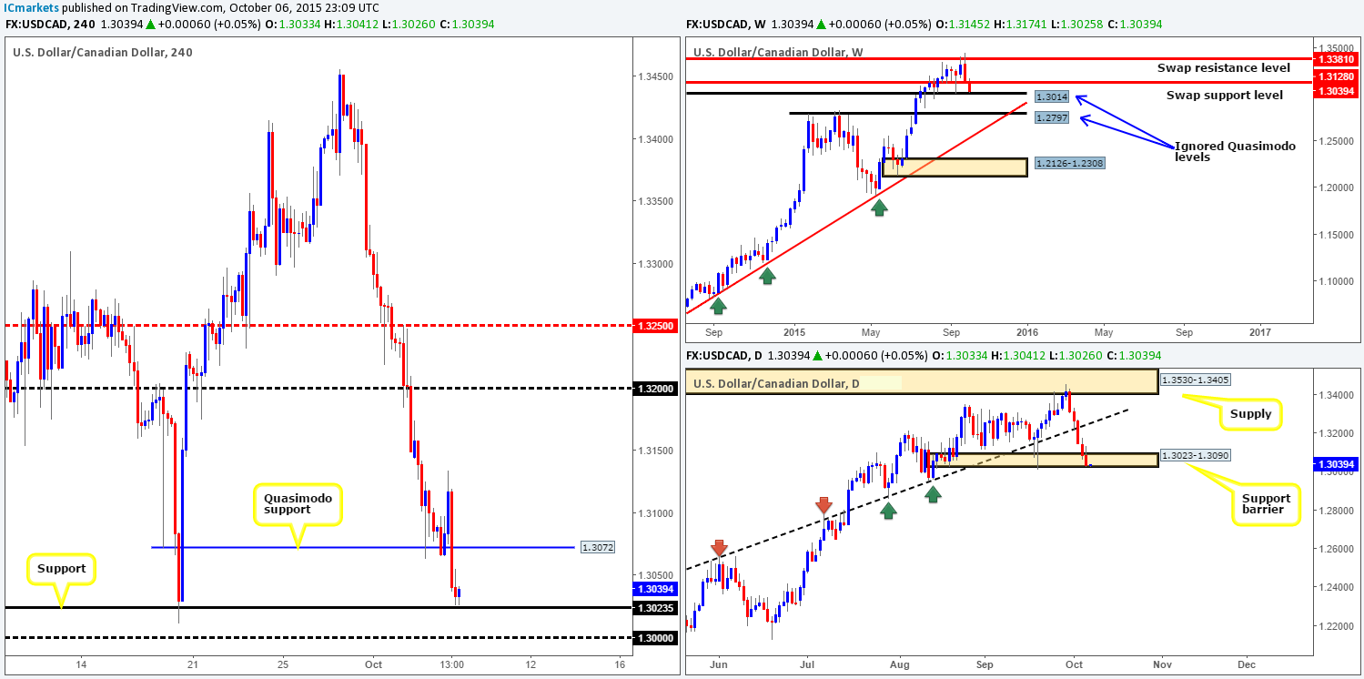Click the red down arrow above June on daily chart
The width and height of the screenshot is (1364, 679).
point(719,548)
